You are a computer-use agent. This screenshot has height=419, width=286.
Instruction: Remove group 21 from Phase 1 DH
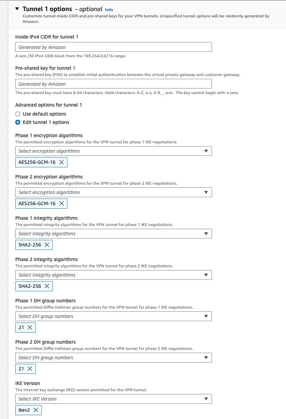[x=30, y=327]
